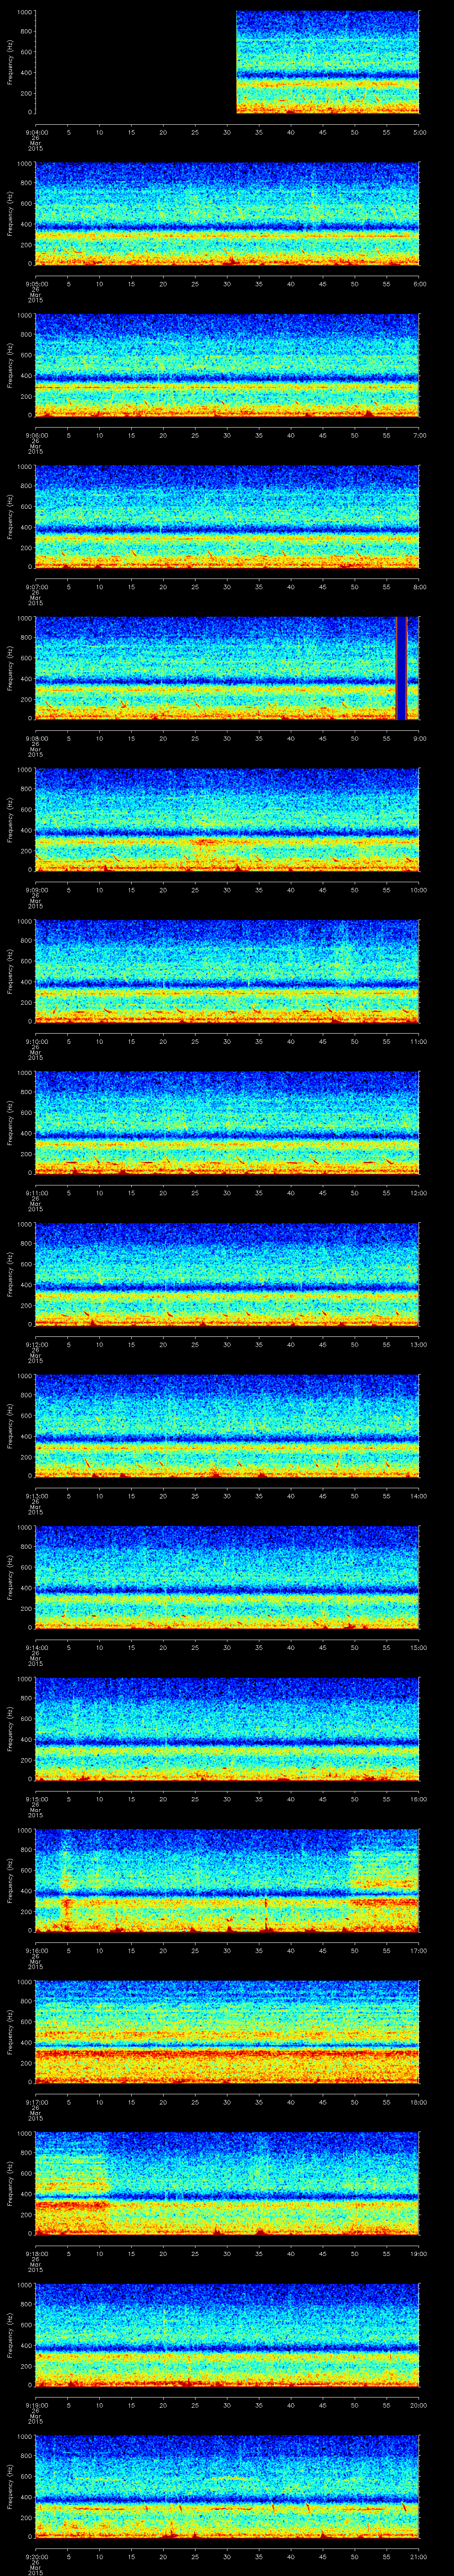454x2576 pixels.
Task: Select the spectrogram plot starting at 9:12:00
Action: pyautogui.click(x=227, y=1274)
